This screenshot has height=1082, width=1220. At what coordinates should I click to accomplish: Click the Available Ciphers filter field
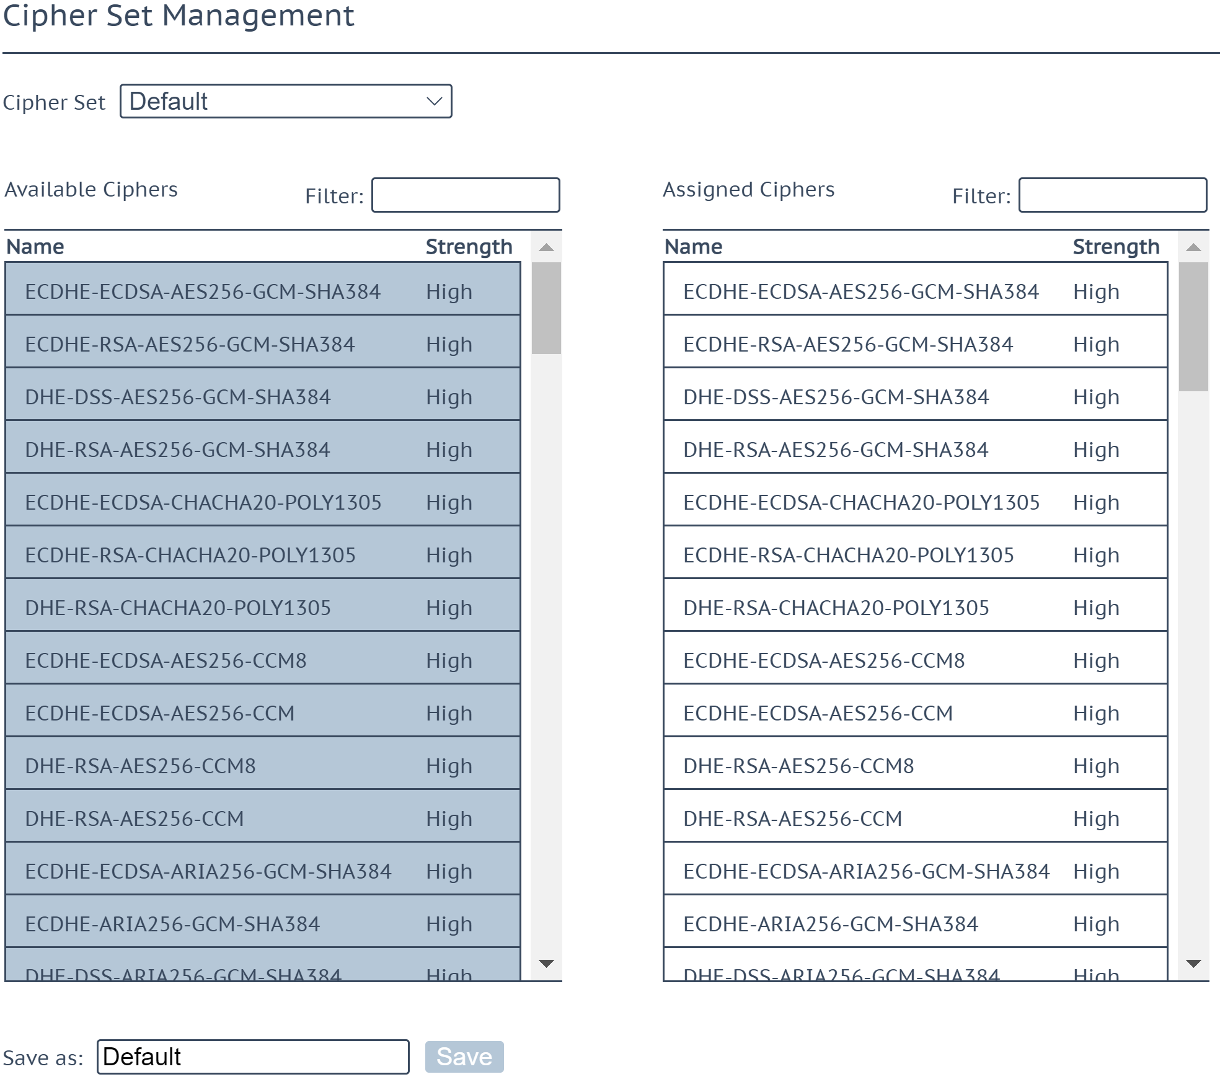(466, 195)
